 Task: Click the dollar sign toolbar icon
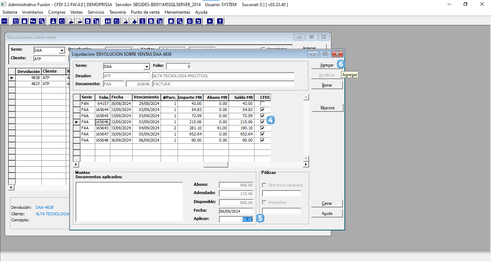point(142,21)
